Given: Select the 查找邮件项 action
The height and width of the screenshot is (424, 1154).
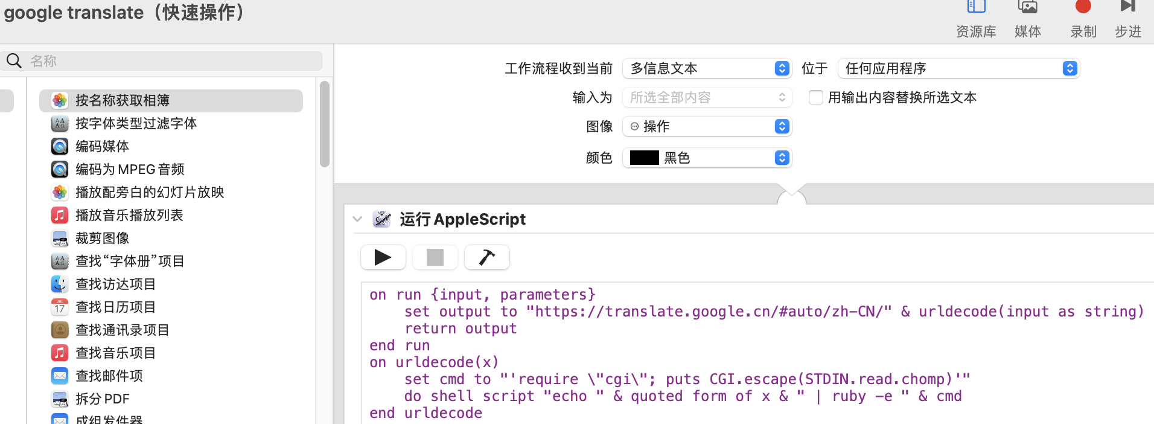Looking at the screenshot, I should tap(171, 376).
